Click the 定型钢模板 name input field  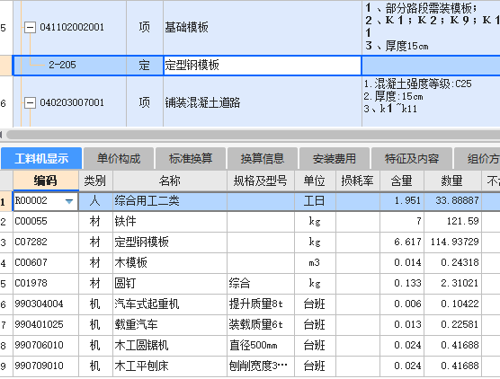[262, 66]
